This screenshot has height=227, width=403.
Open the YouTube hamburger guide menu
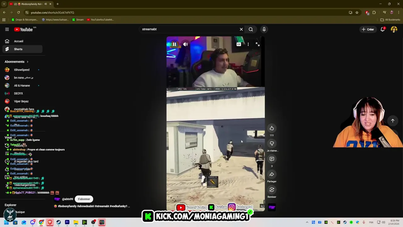[7, 29]
